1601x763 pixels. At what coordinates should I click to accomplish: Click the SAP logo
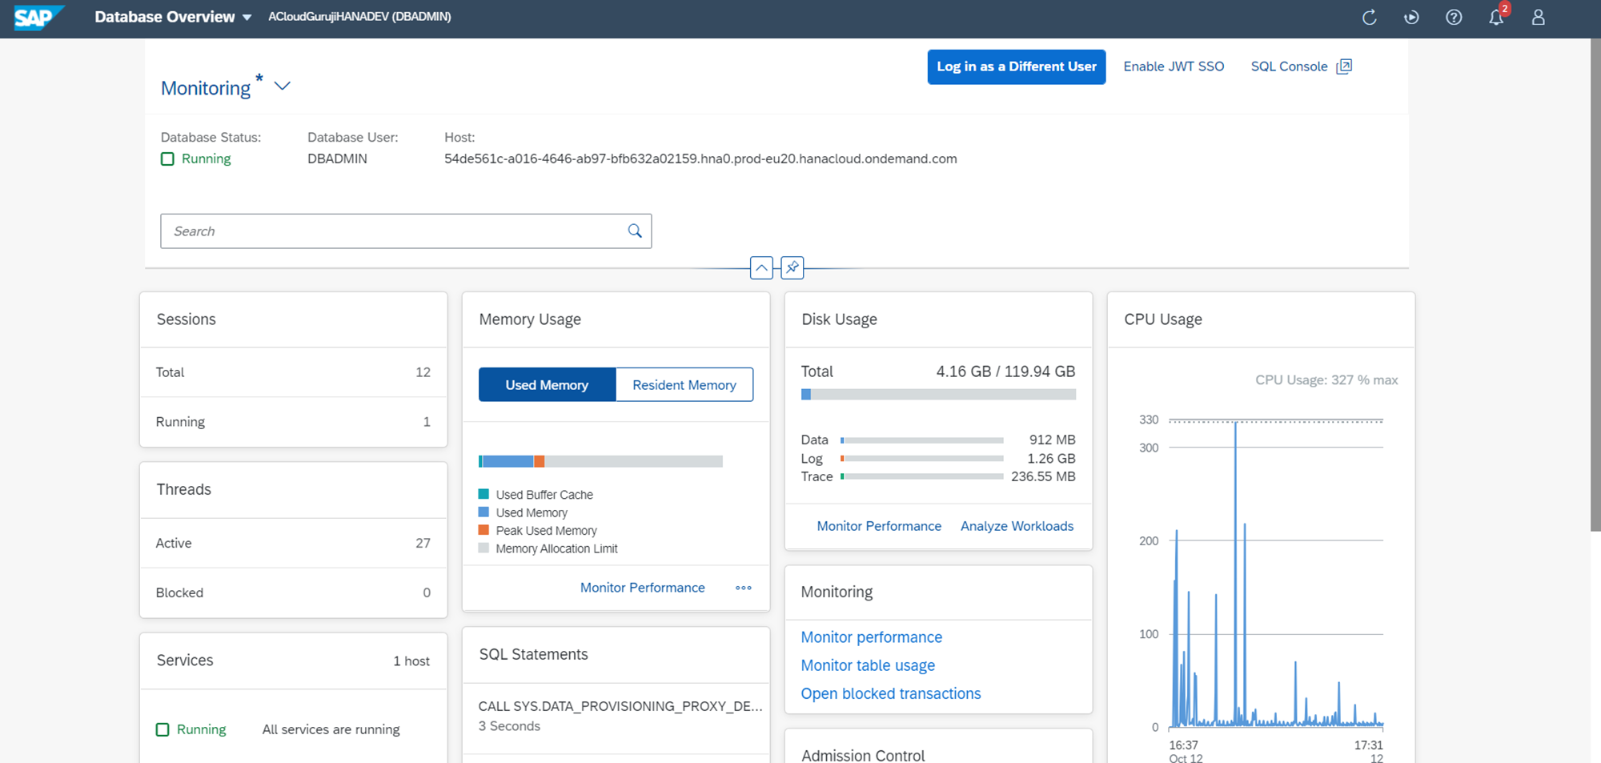(x=37, y=18)
